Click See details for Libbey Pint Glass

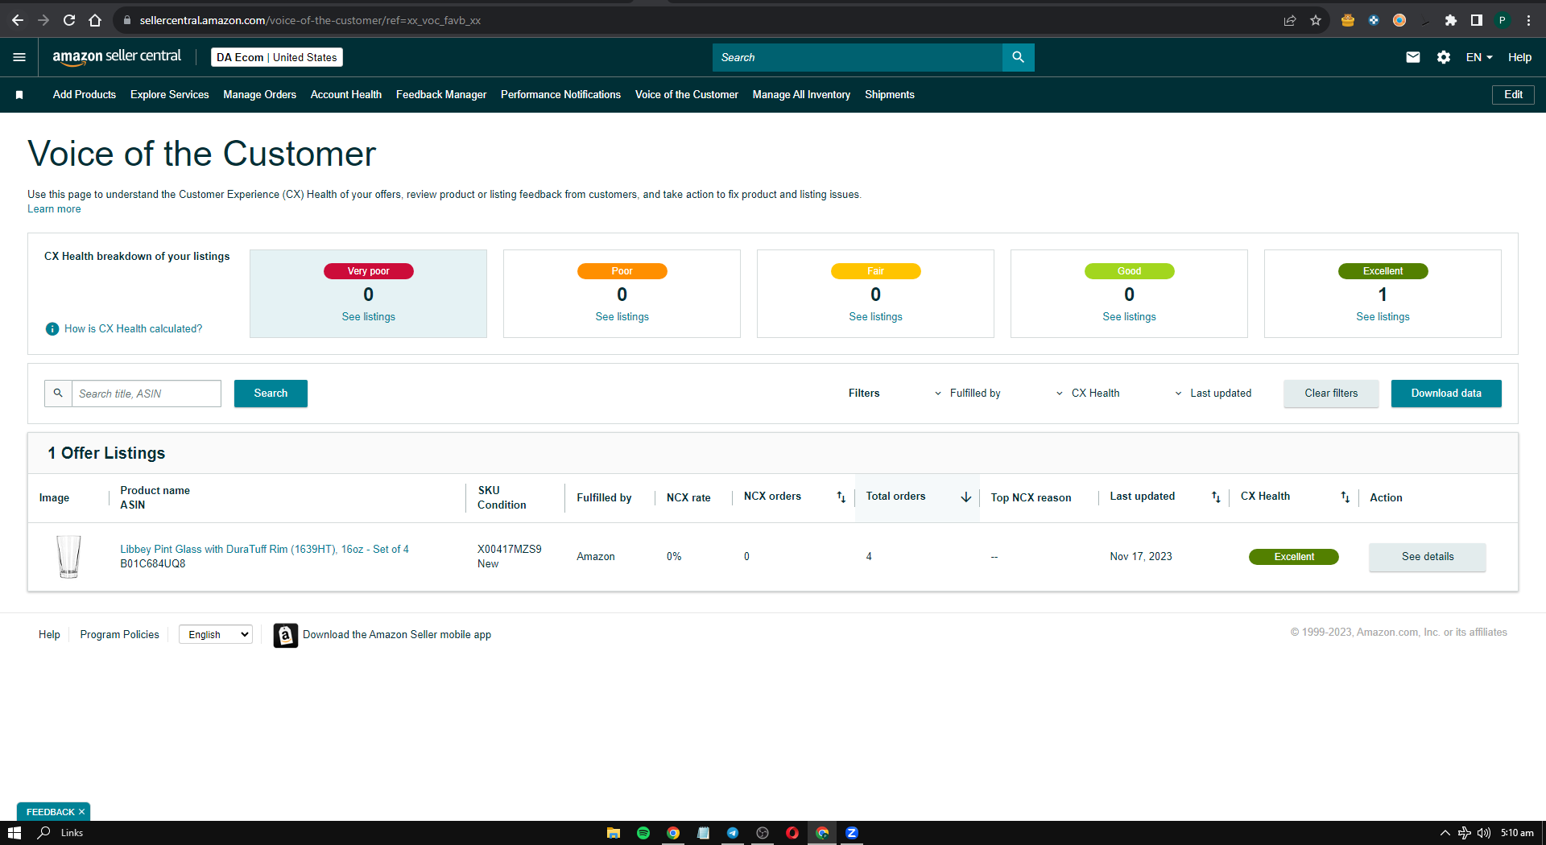[x=1428, y=557]
